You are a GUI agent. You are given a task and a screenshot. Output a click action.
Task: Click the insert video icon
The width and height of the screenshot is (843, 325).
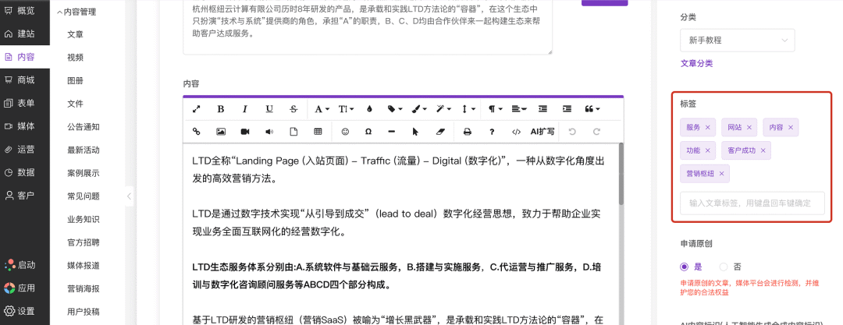tap(244, 131)
